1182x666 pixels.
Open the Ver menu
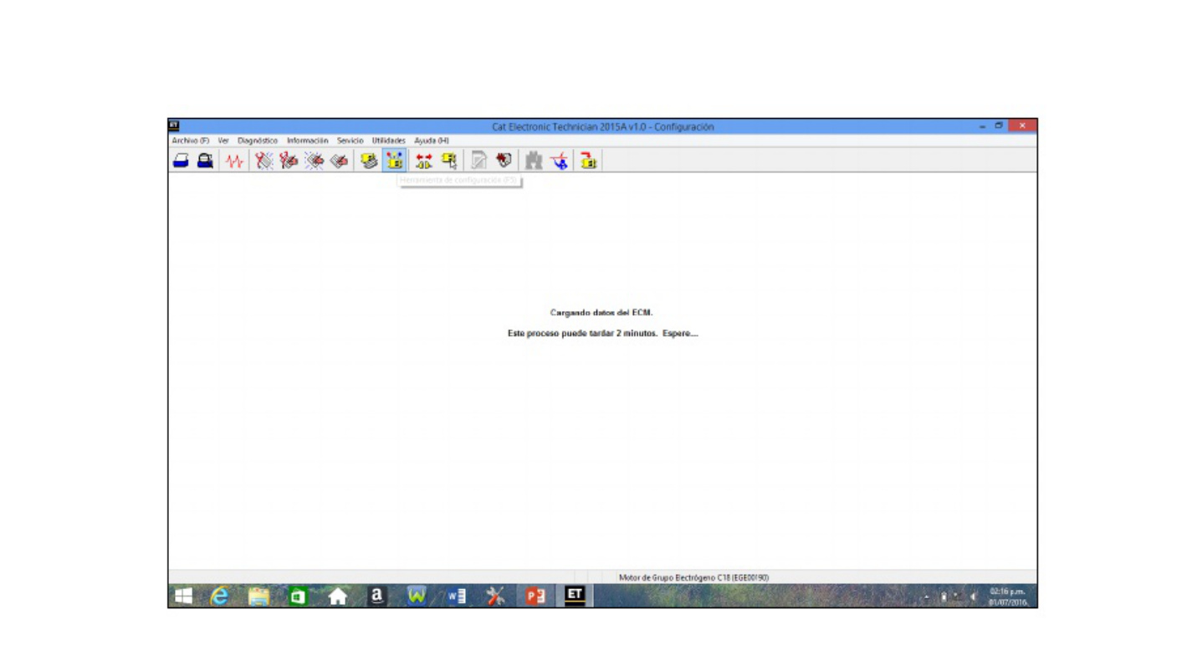click(x=223, y=141)
